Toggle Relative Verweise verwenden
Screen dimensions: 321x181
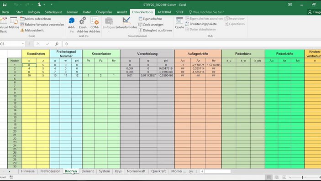[42, 25]
